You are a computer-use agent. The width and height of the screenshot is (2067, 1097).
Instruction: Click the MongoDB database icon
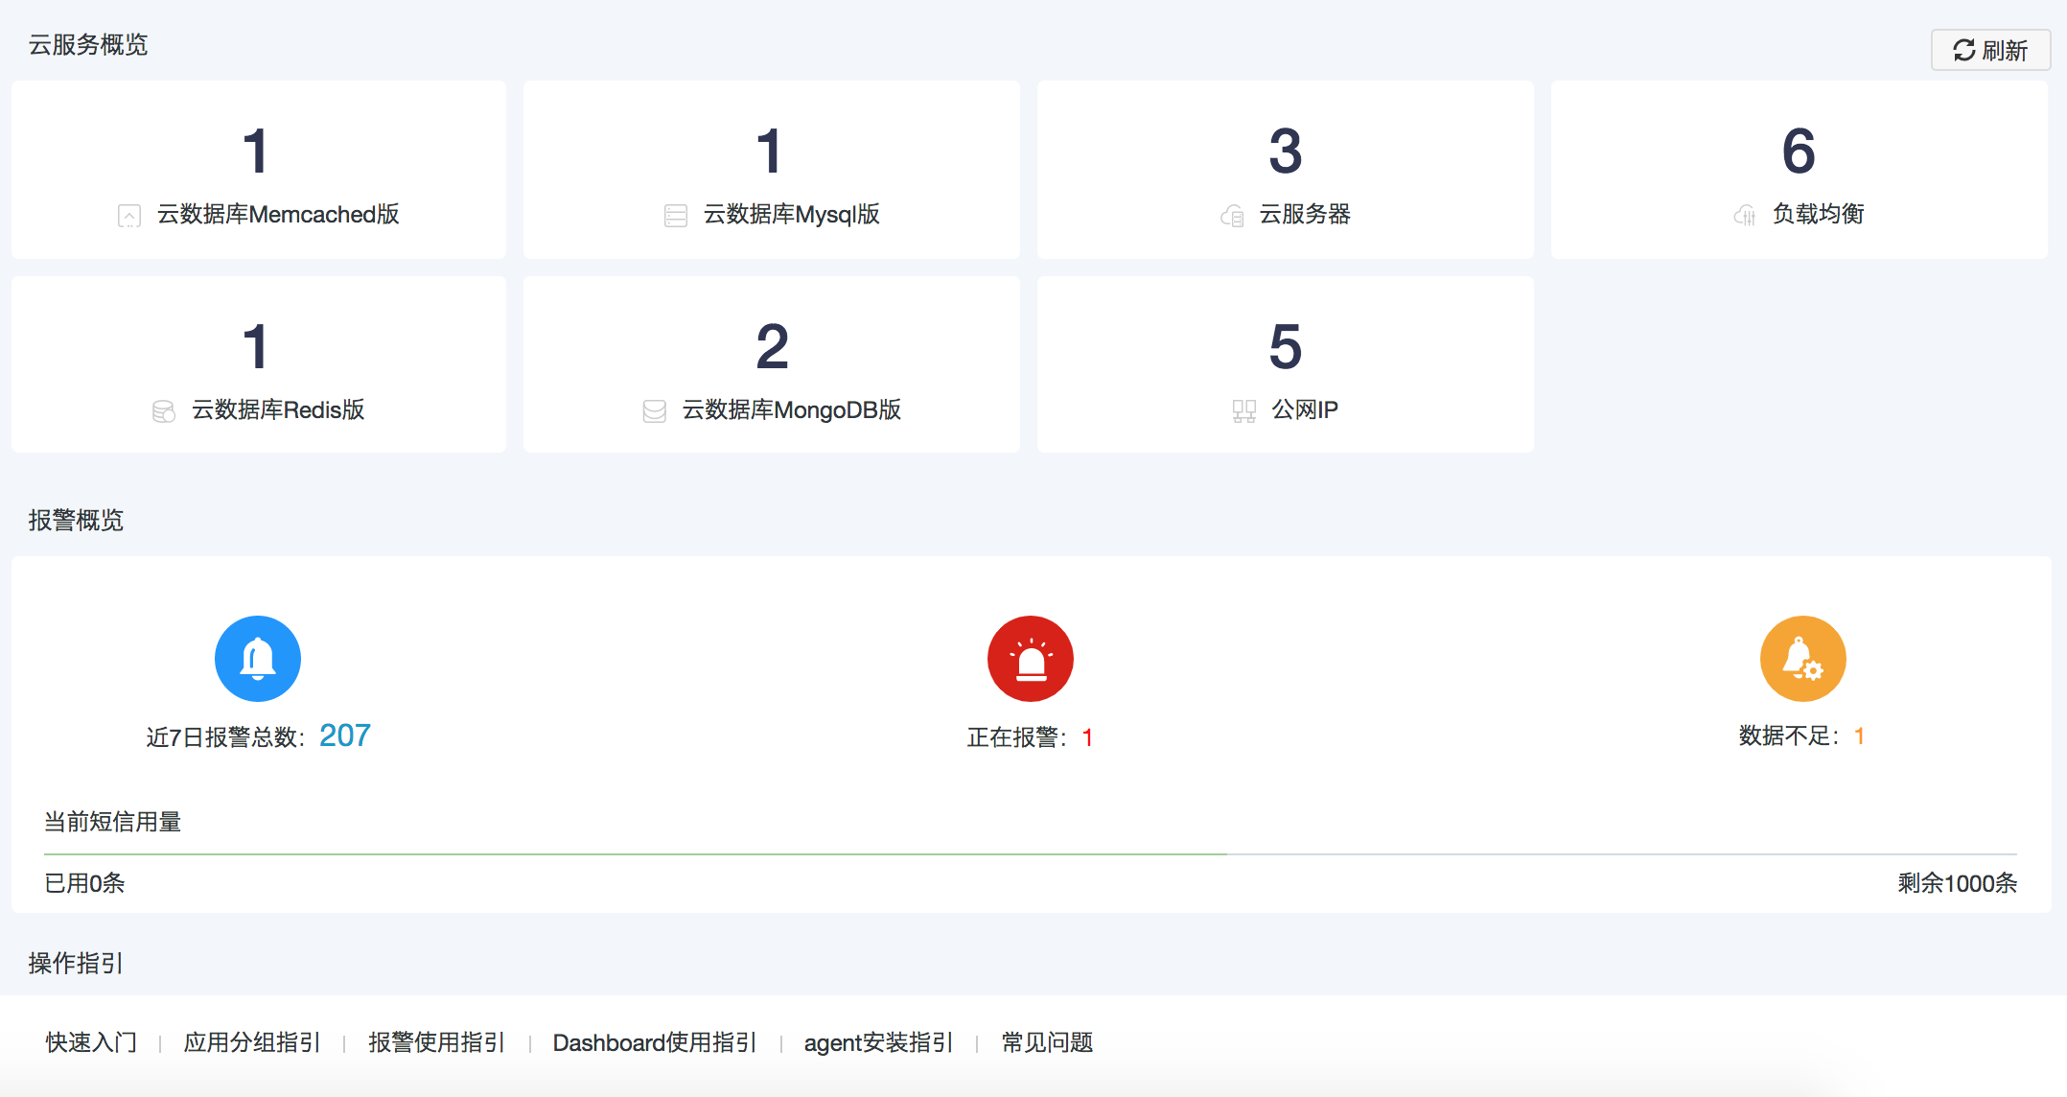pos(655,411)
